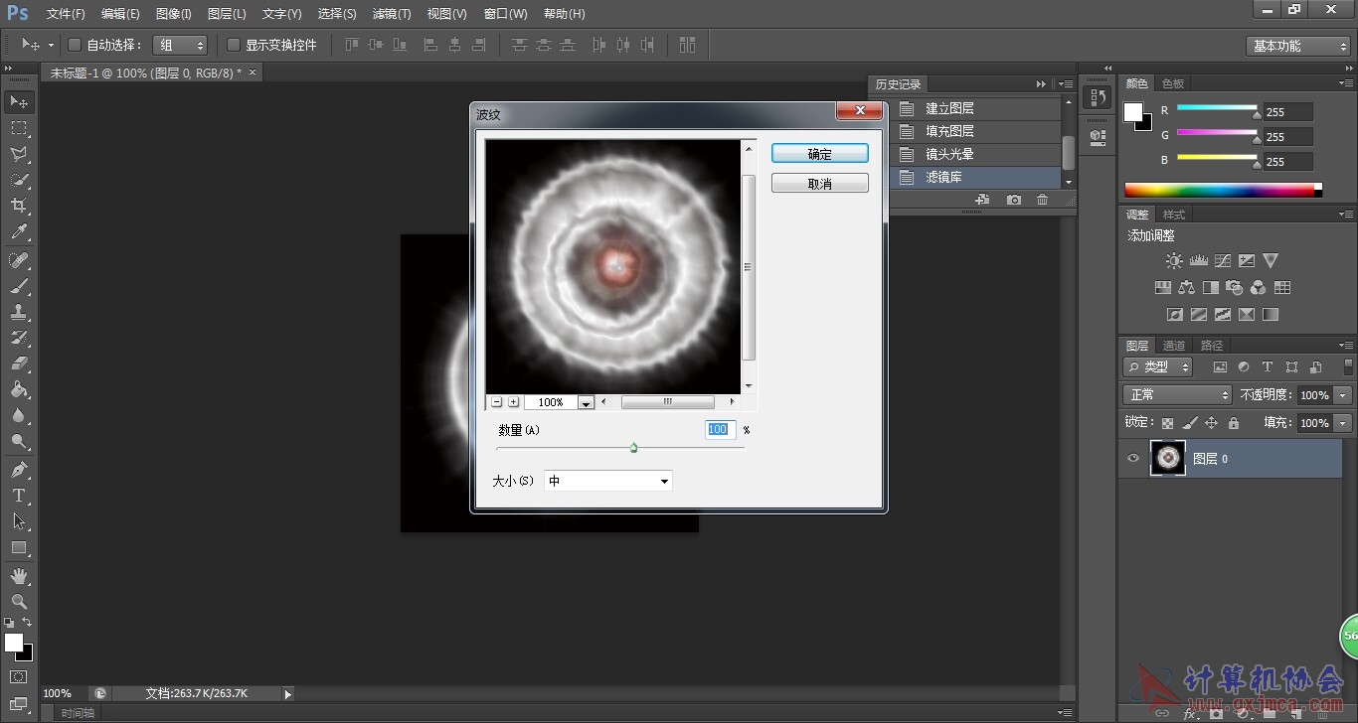Screen dimensions: 1358x723
Task: Select the Rectangle shape tool
Action: [19, 547]
